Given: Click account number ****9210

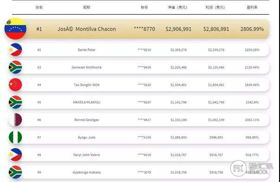Looking at the screenshot, I should [144, 50].
